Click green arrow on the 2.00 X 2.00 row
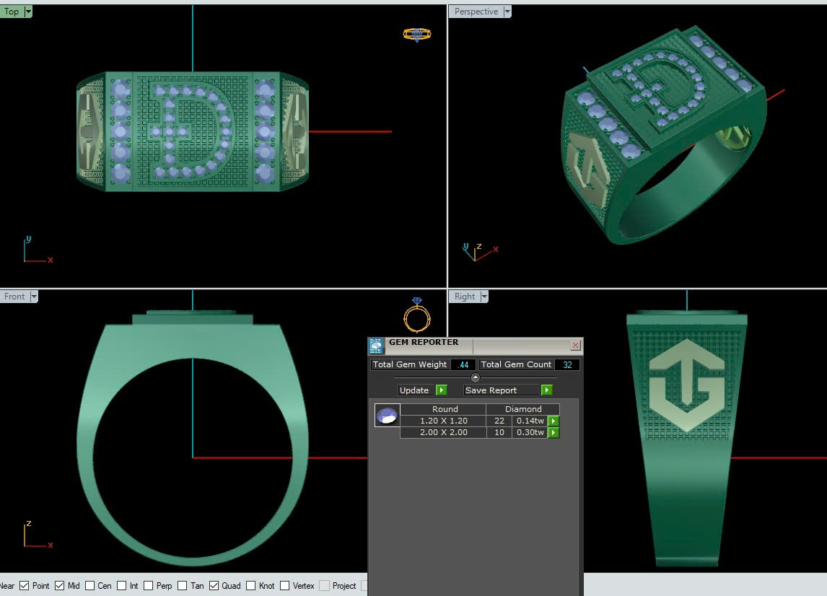The width and height of the screenshot is (827, 596). [x=553, y=433]
